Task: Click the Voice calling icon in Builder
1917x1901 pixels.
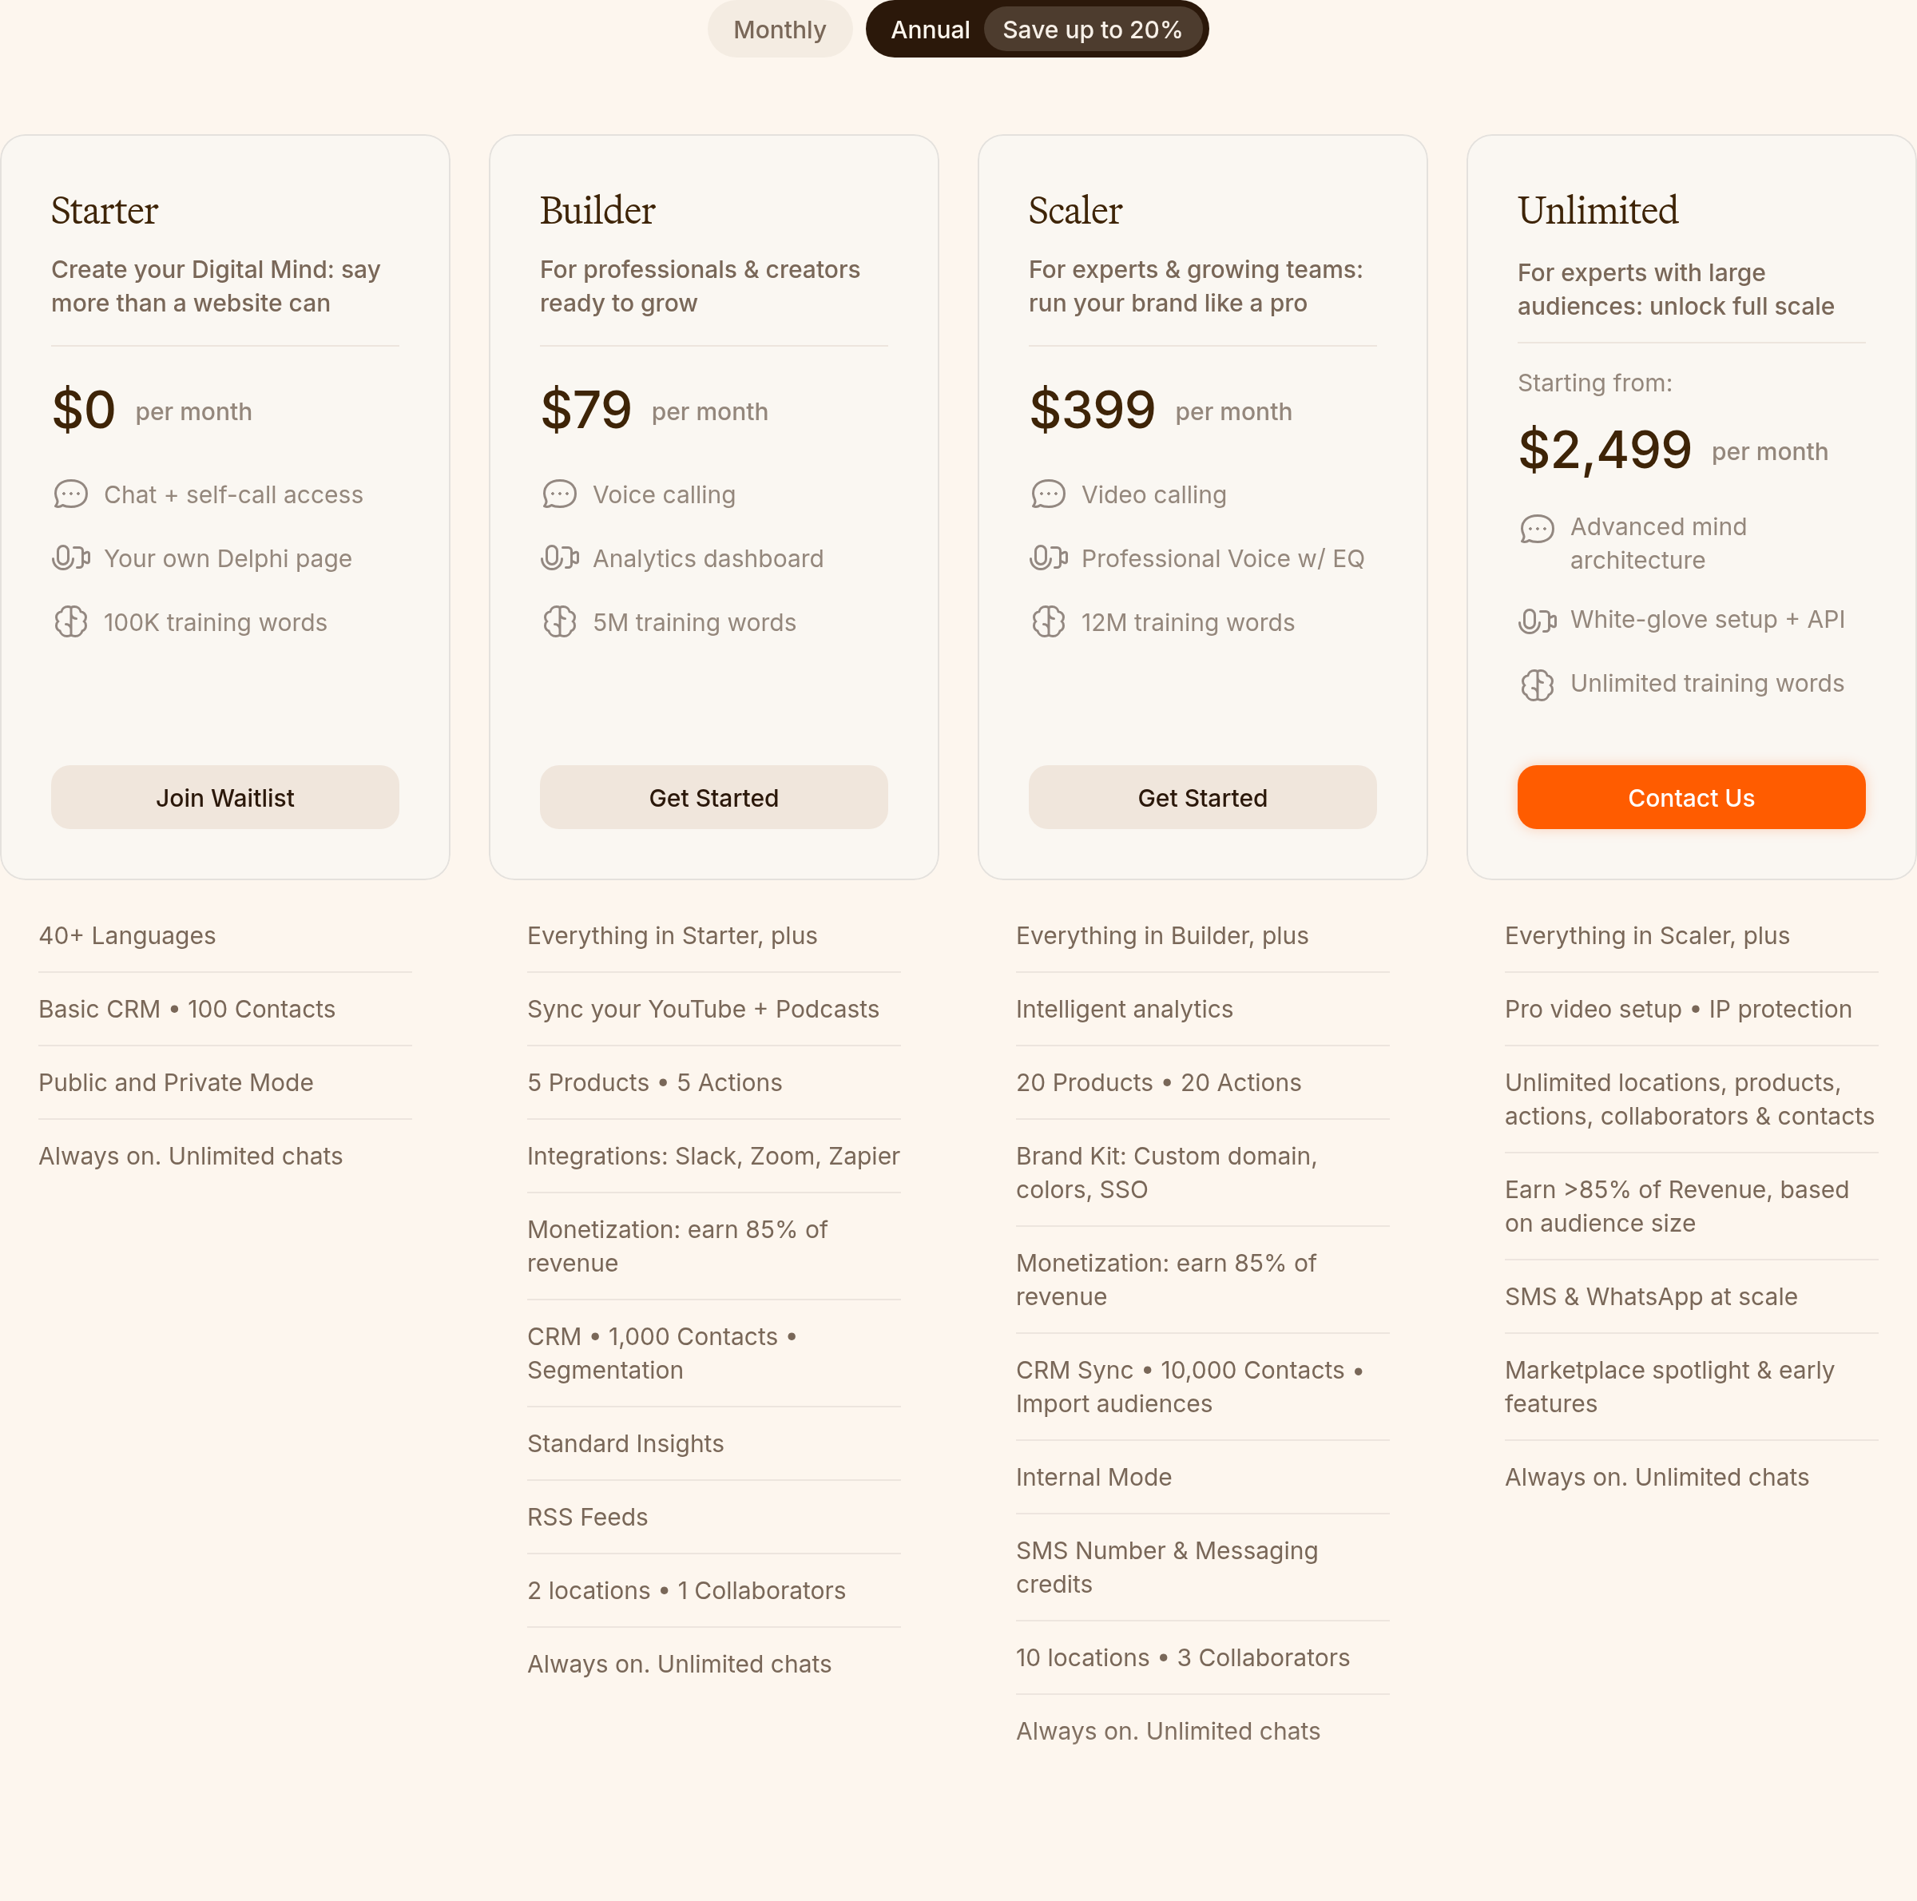Action: (560, 494)
